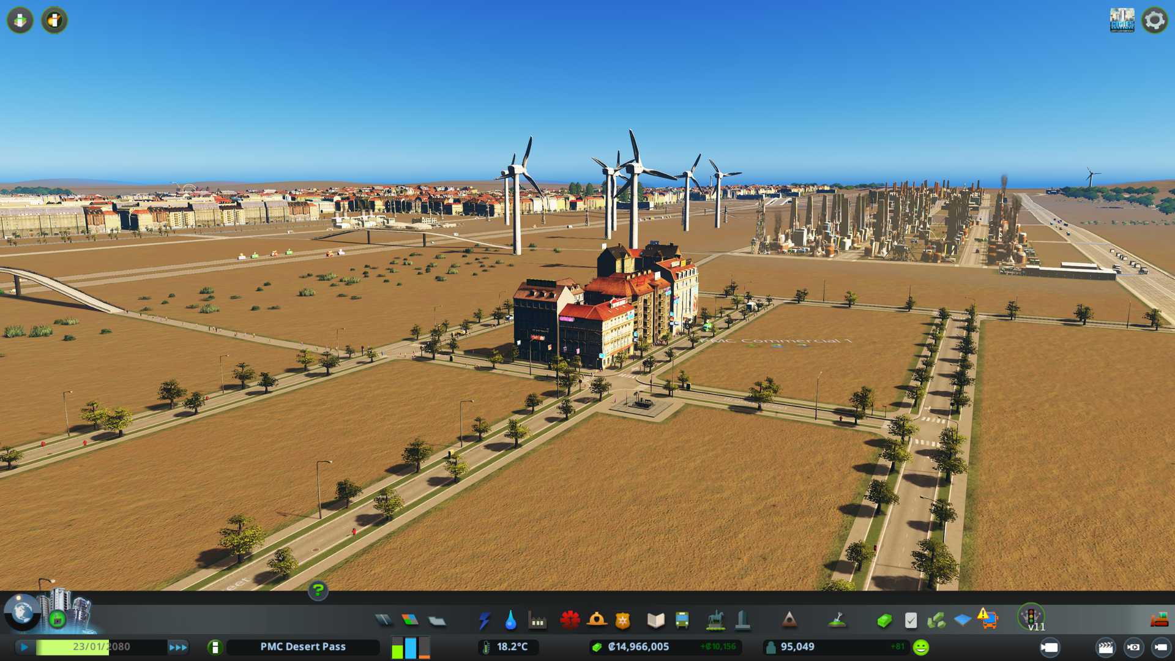Expand the Info Views button top left

click(x=20, y=20)
